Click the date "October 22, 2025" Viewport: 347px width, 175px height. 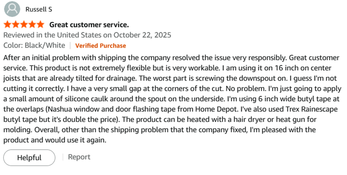coord(142,35)
